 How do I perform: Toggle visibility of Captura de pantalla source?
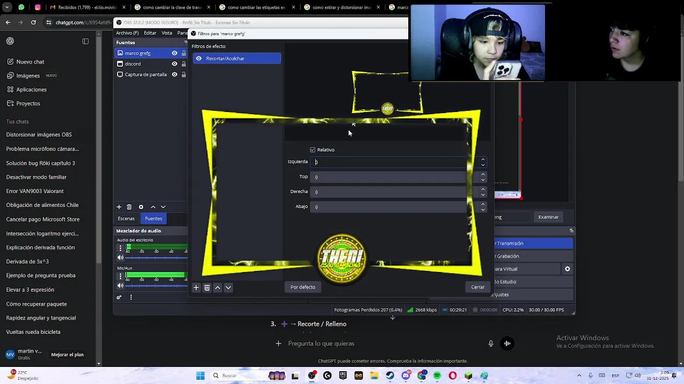pyautogui.click(x=174, y=75)
